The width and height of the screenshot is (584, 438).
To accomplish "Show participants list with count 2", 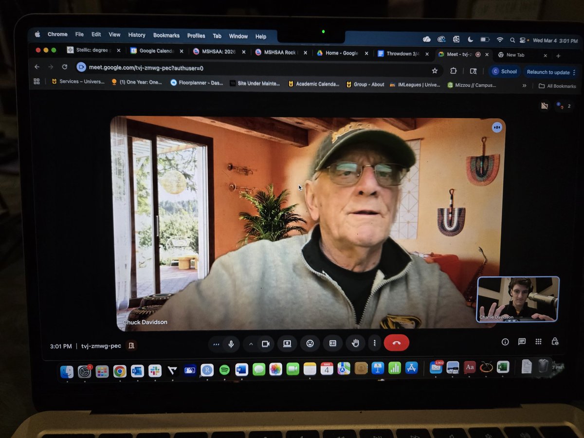I will click(564, 106).
